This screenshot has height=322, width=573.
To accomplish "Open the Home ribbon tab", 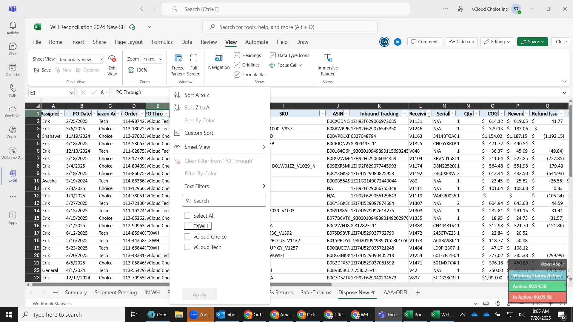I will 56,42.
